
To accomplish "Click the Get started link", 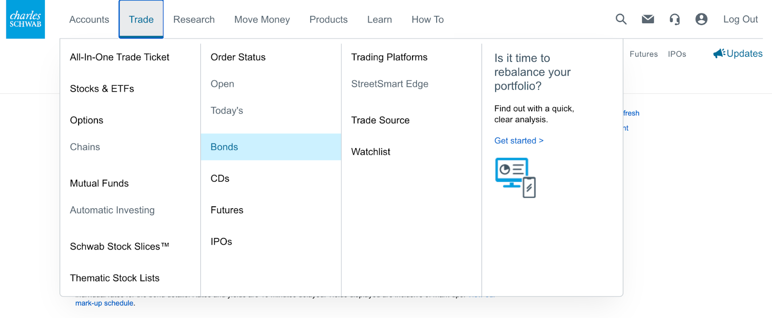I will coord(519,141).
